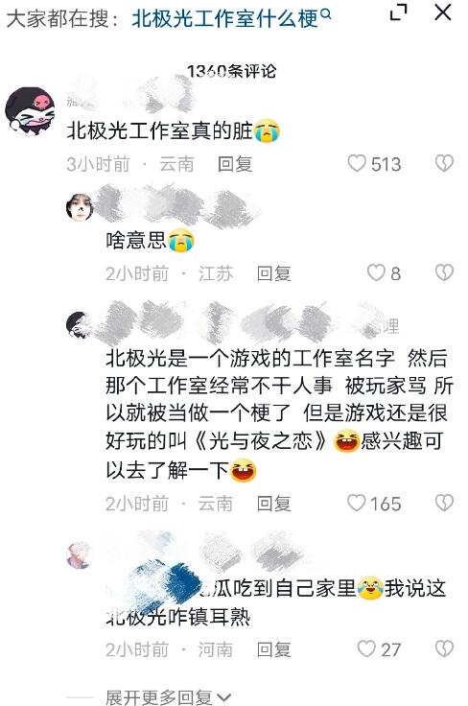This screenshot has height=706, width=468.
Task: Like the reply with 165 likes
Action: click(357, 503)
